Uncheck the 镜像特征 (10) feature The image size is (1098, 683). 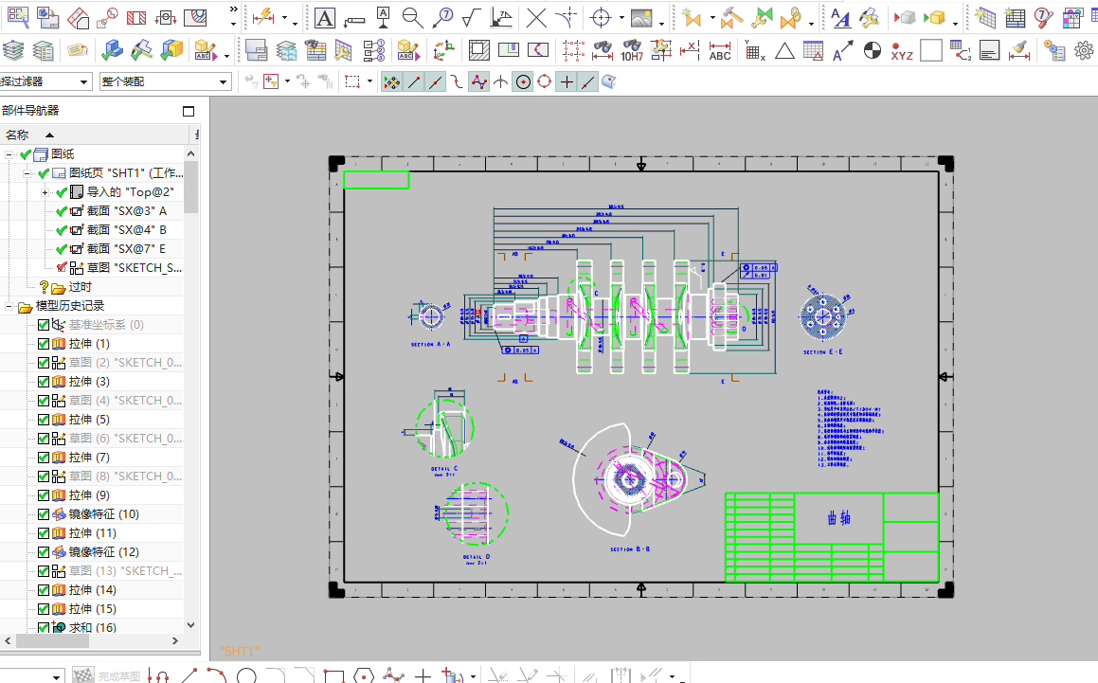(x=44, y=514)
